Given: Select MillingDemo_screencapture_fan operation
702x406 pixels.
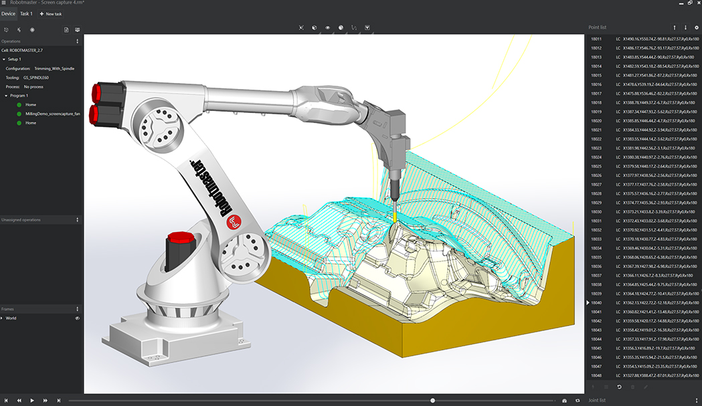Looking at the screenshot, I should pos(53,114).
